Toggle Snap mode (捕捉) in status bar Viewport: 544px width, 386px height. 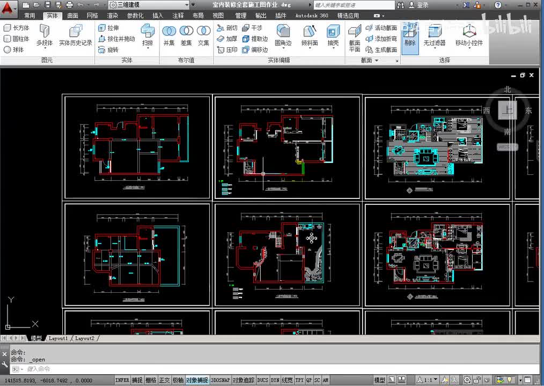137,380
